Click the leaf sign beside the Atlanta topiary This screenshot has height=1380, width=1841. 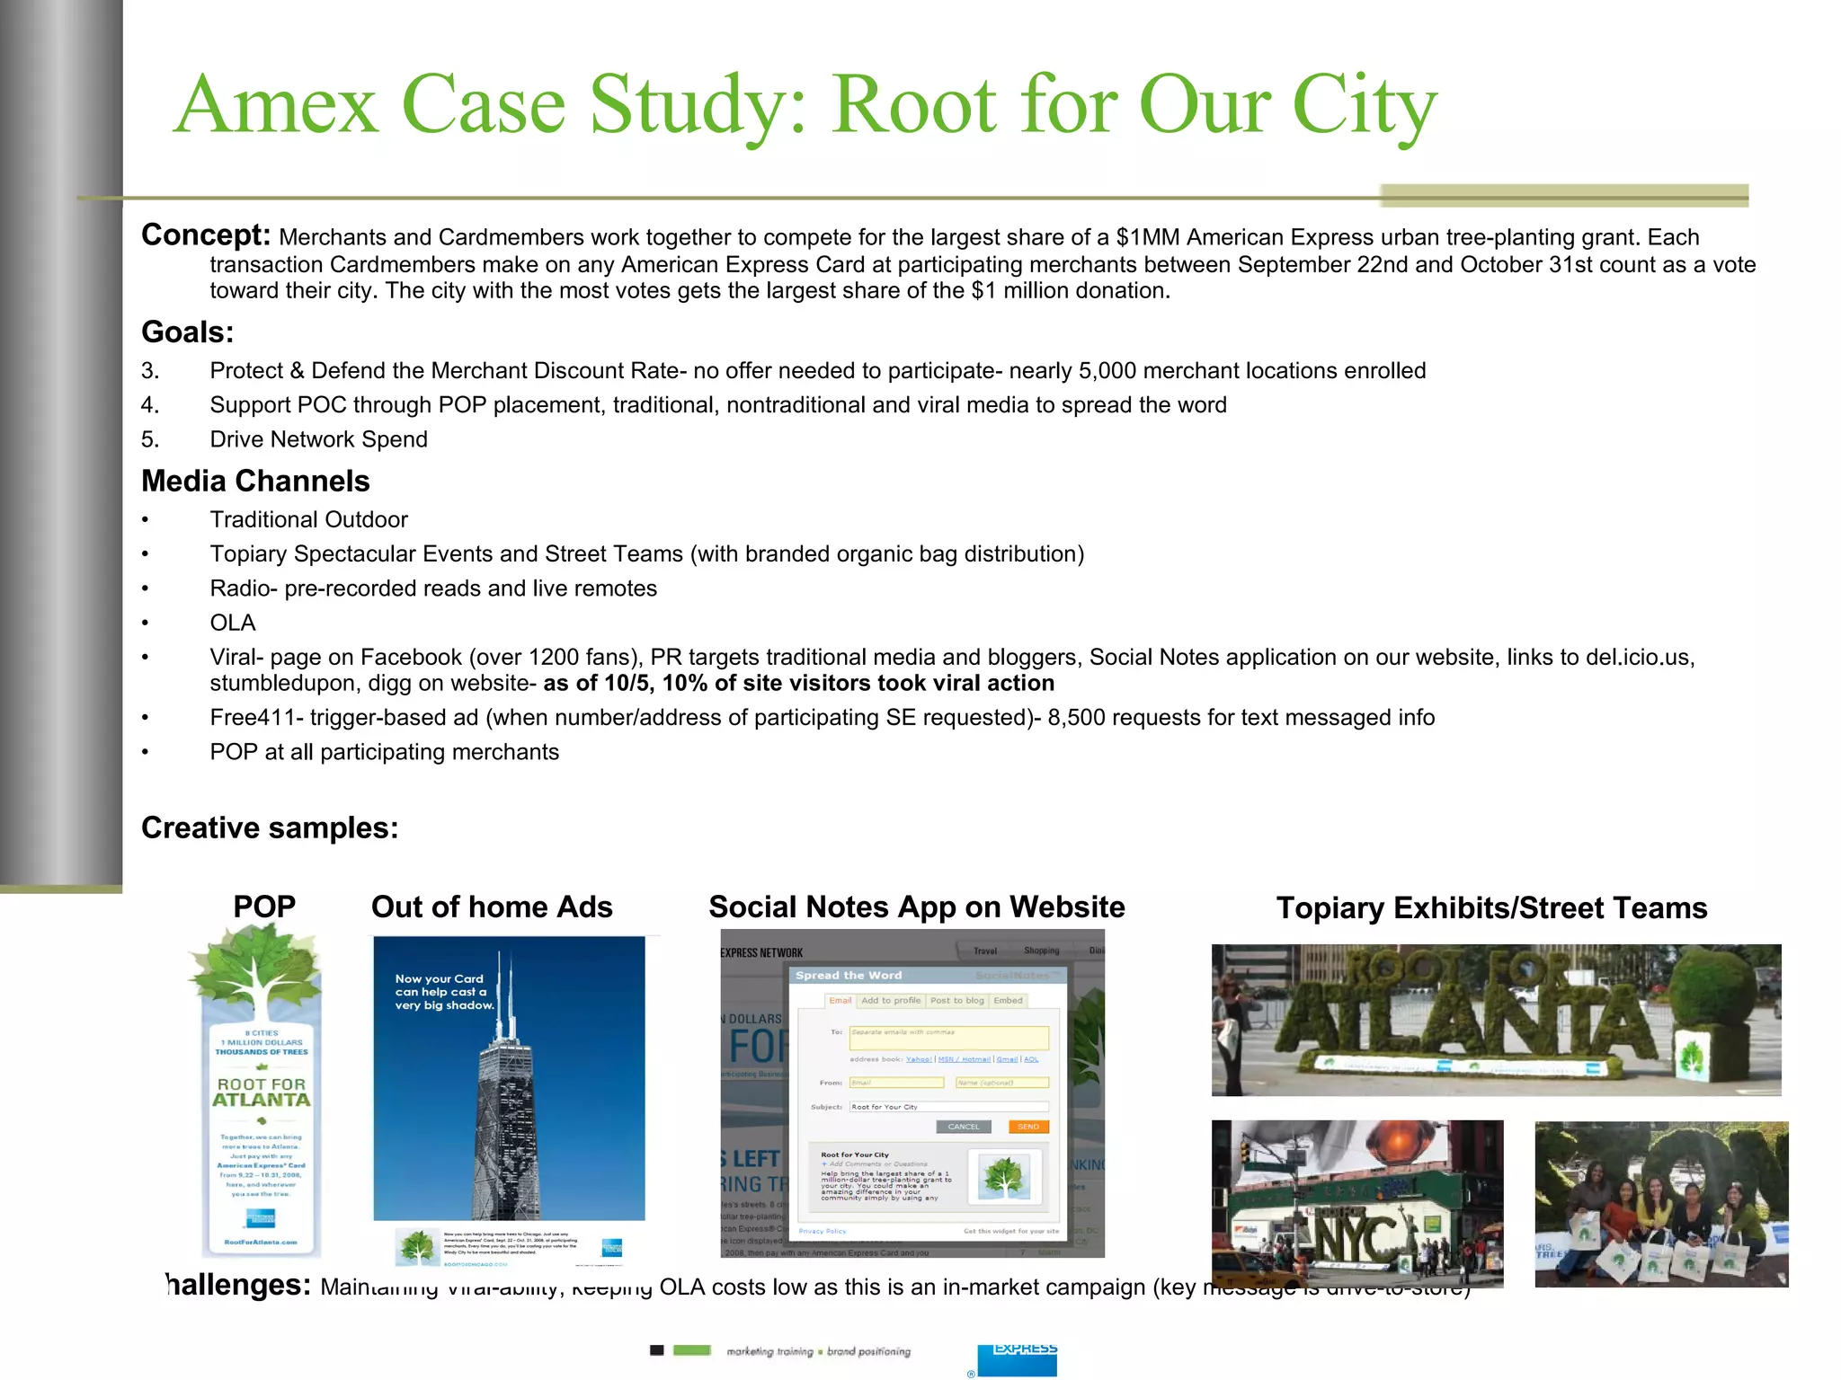(1694, 1055)
